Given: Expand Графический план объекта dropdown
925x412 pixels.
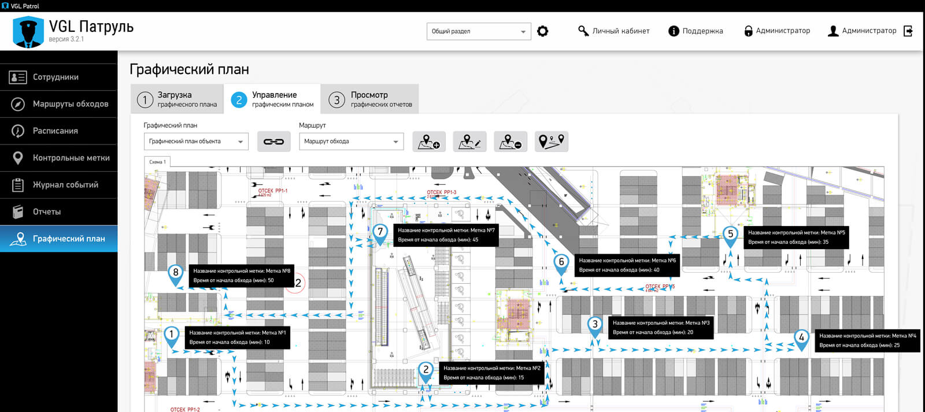Looking at the screenshot, I should (x=196, y=142).
